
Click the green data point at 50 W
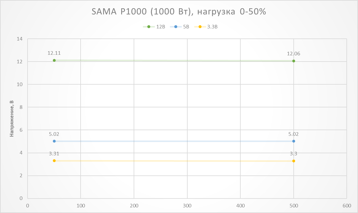(54, 60)
